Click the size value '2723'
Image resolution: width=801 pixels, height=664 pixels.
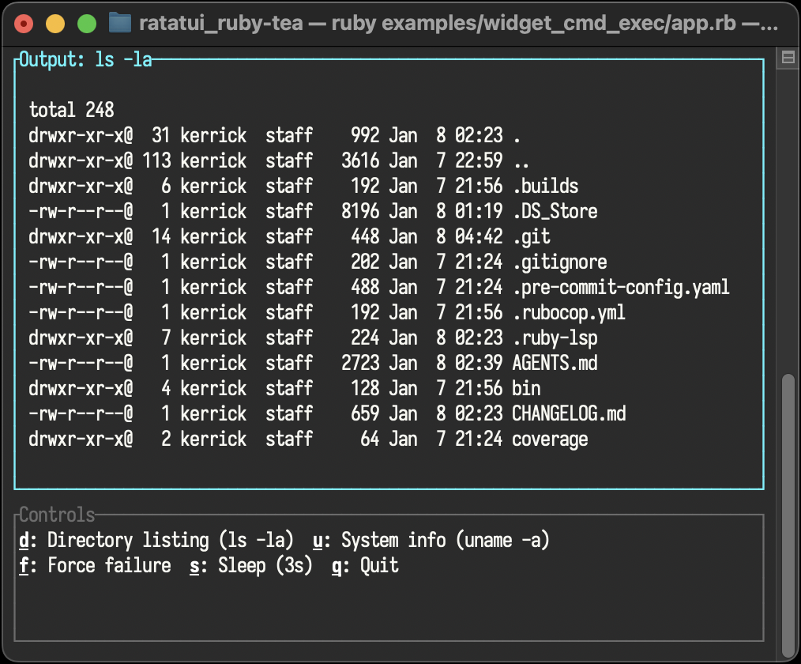click(x=361, y=363)
